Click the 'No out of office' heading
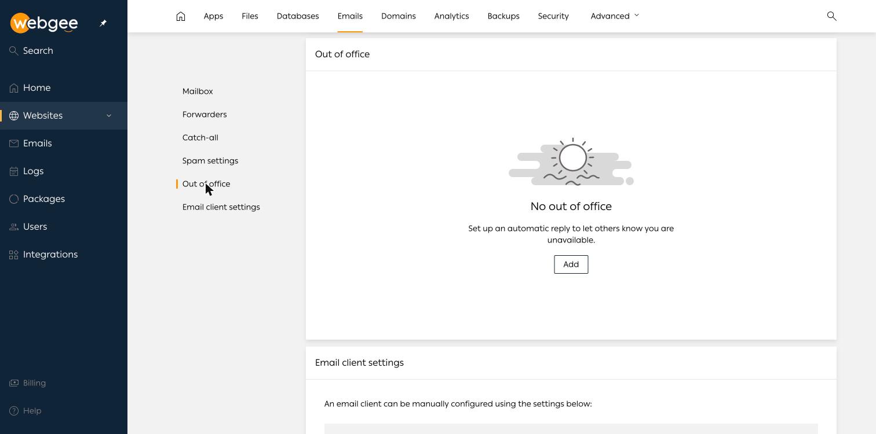Screen dimensions: 876x434 [x=571, y=207]
